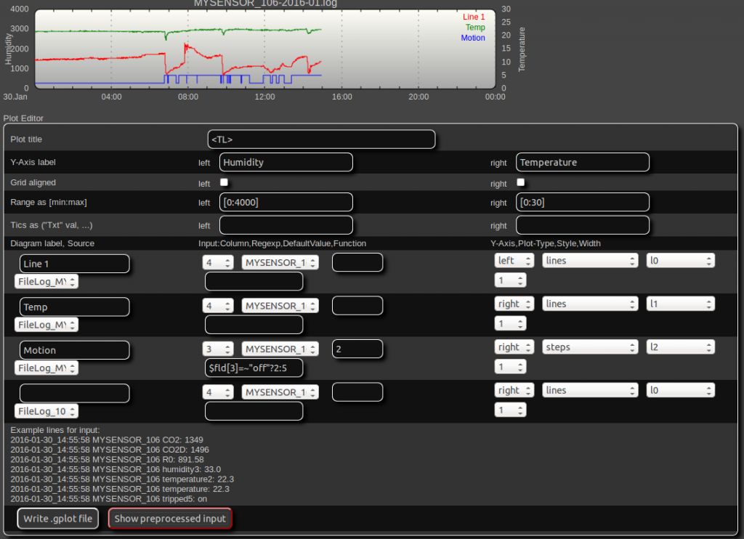Viewport: 744px width, 539px height.
Task: Click the Write .gplot file button
Action: tap(58, 519)
